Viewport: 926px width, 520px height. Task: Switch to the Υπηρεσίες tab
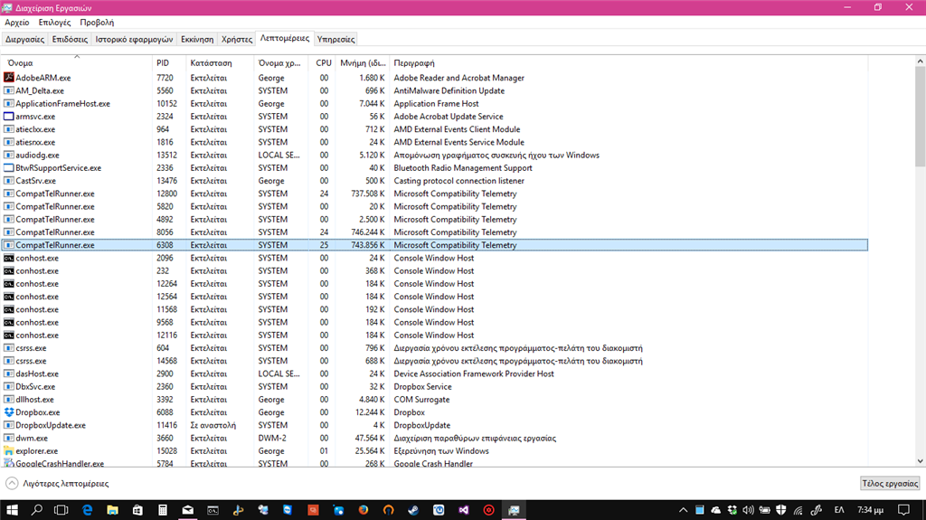point(335,39)
